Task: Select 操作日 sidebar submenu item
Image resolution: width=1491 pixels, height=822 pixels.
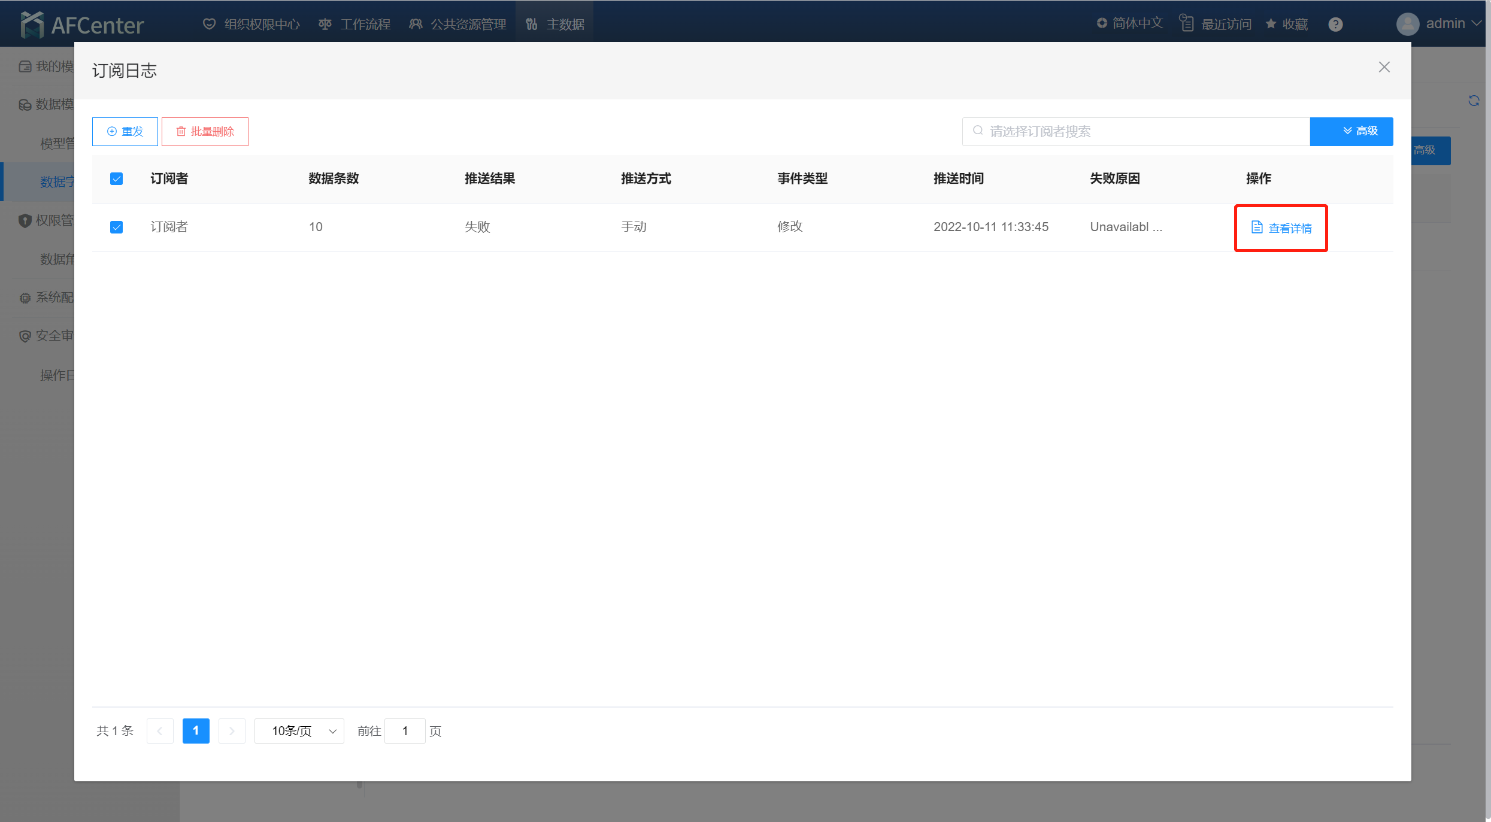Action: (x=57, y=375)
